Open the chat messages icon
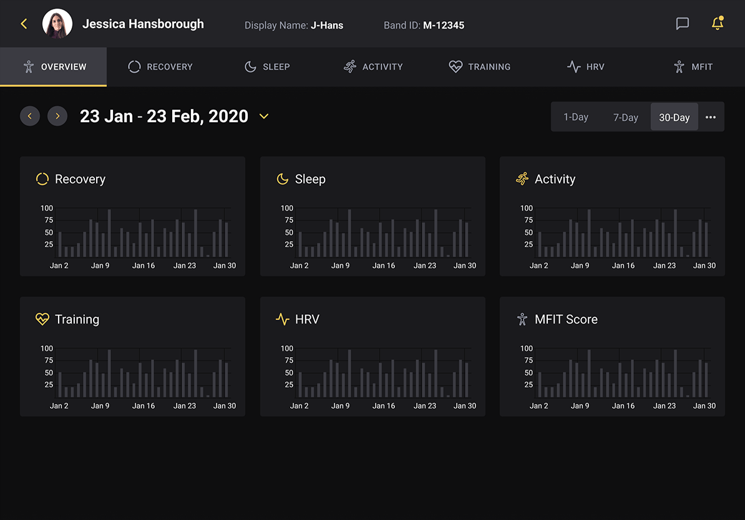 point(683,24)
